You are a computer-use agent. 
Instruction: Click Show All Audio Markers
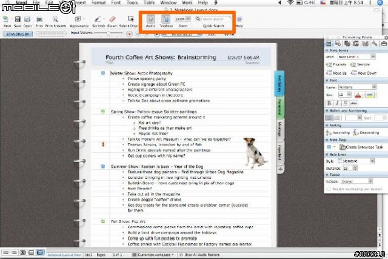coord(199,255)
